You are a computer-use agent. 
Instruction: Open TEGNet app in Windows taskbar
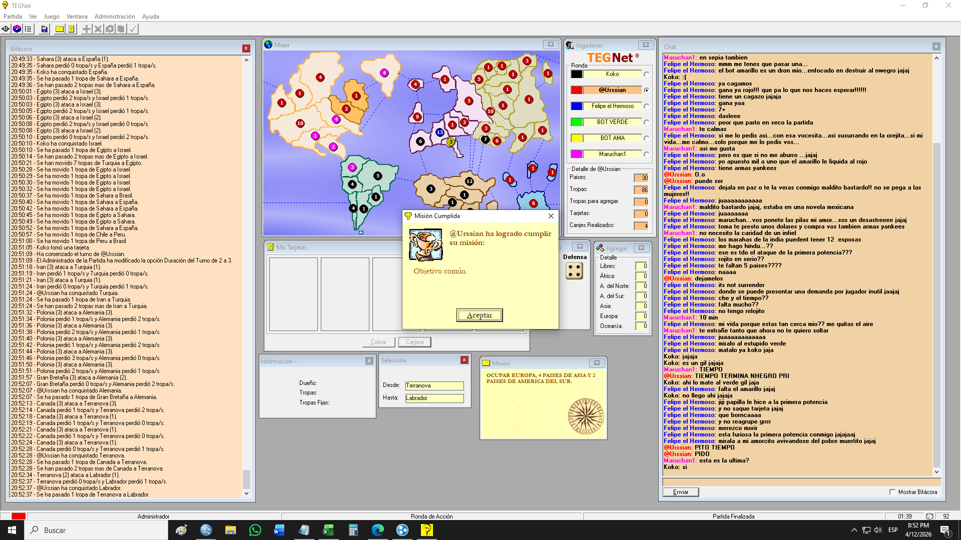(427, 530)
